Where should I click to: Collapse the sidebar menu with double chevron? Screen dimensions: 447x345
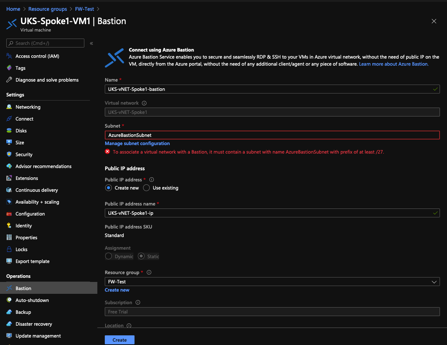click(91, 43)
